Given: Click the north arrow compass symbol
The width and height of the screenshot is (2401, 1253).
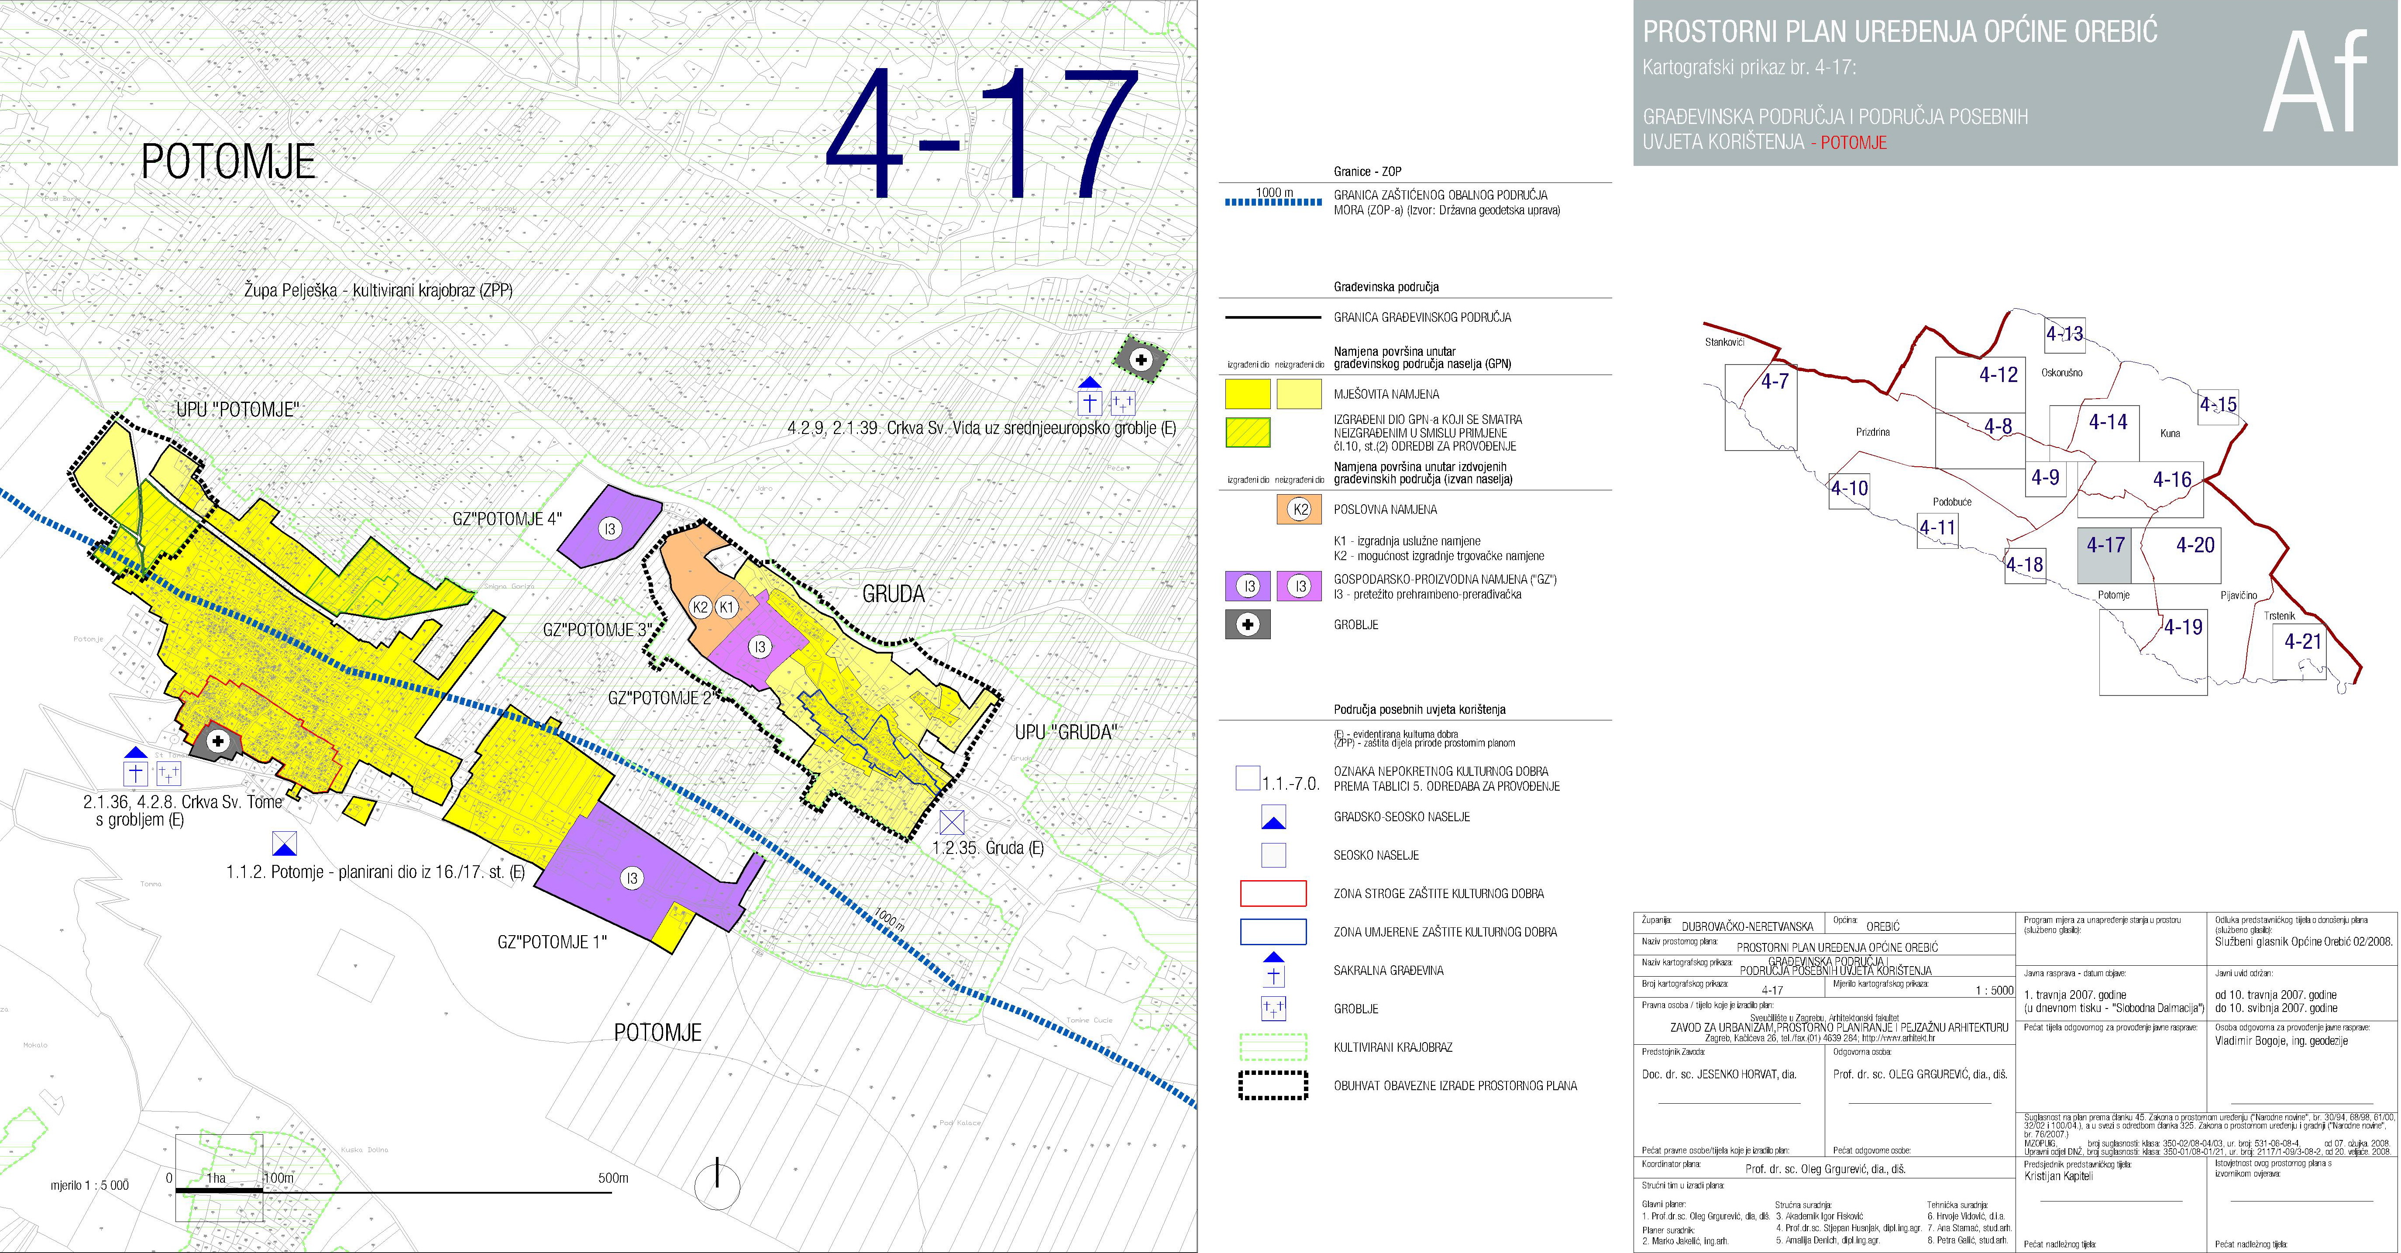Looking at the screenshot, I should tap(717, 1186).
